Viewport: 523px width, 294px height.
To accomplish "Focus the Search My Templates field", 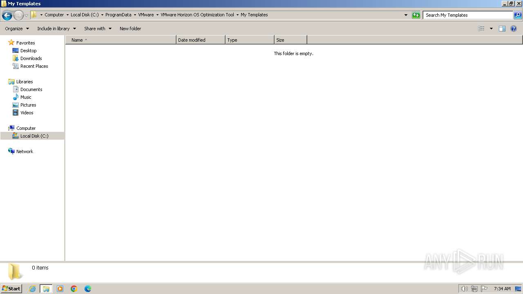I will coord(468,15).
